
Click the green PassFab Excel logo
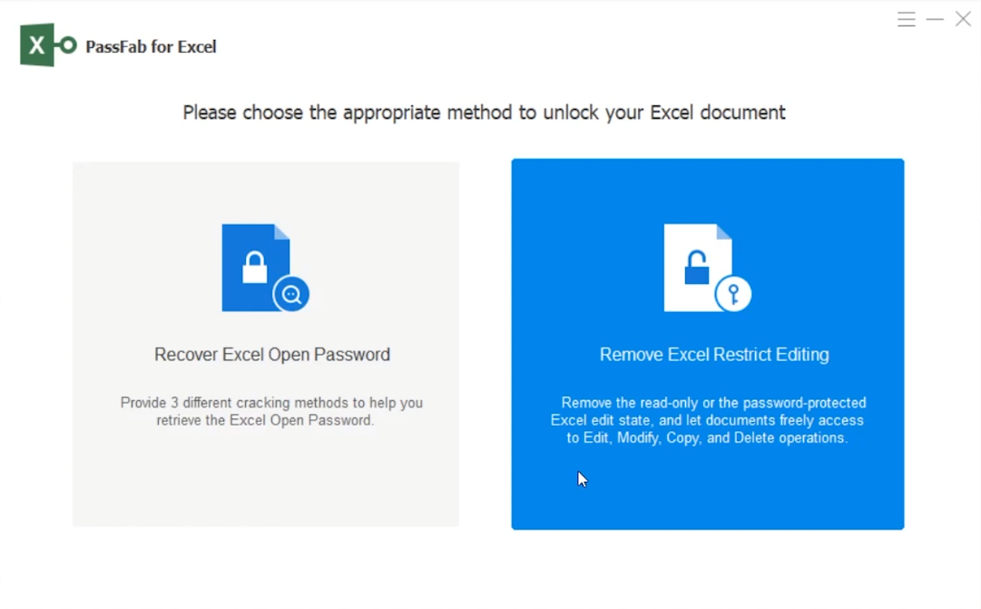tap(47, 45)
